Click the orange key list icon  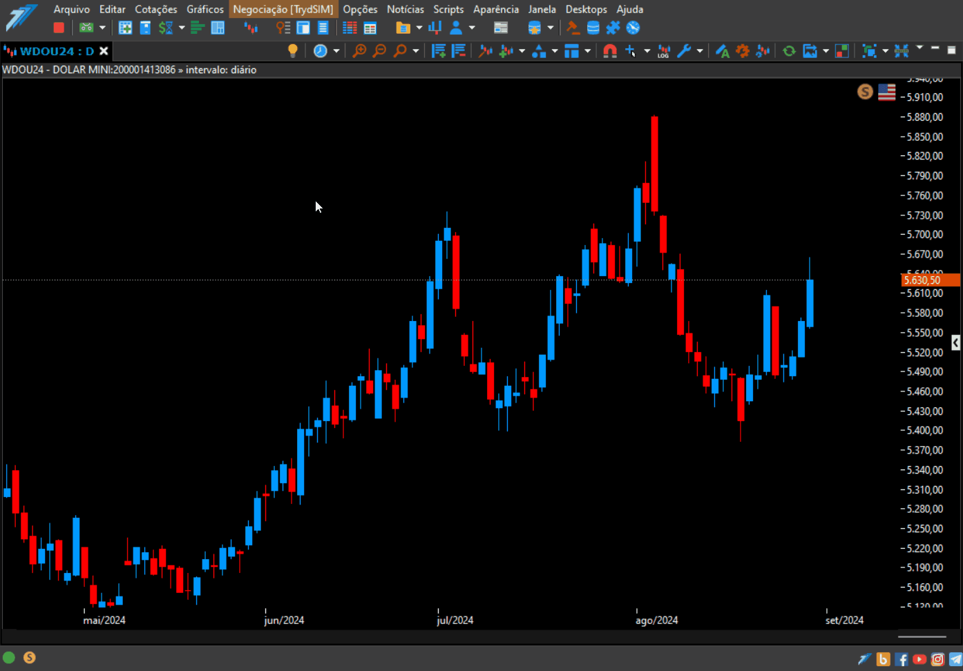click(283, 28)
